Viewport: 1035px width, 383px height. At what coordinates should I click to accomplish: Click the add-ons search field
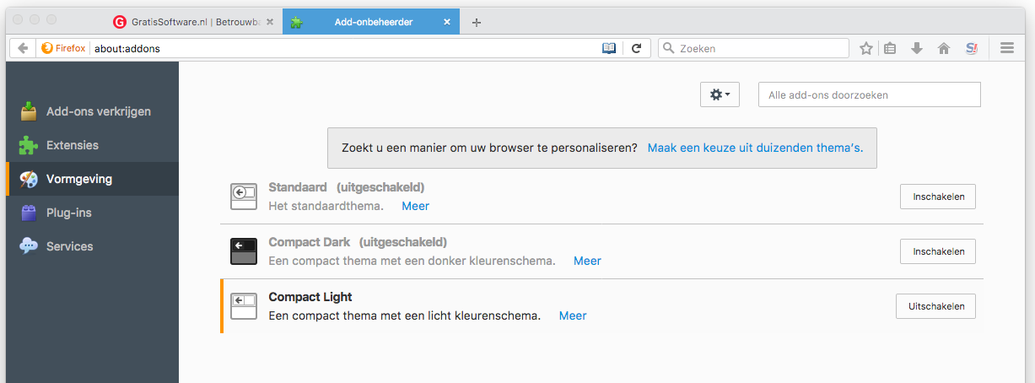click(x=869, y=94)
